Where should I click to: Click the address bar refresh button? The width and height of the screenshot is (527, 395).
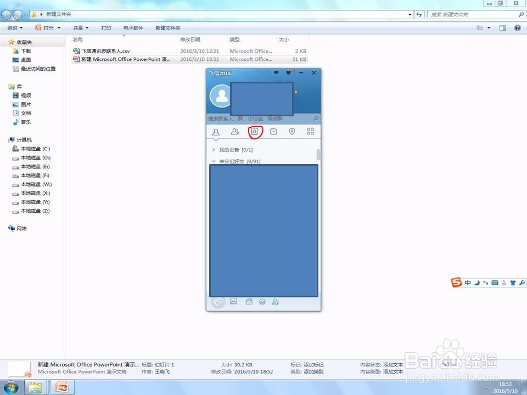coord(419,14)
